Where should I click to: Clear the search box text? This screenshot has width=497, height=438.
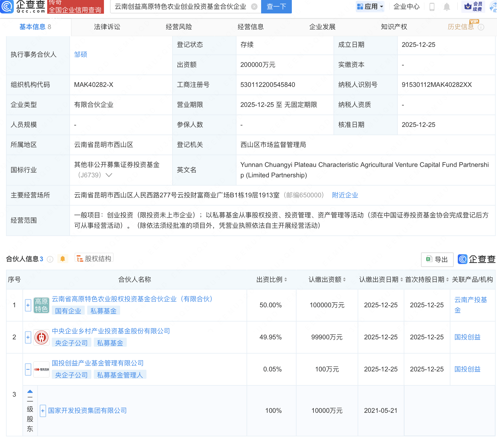coord(254,7)
